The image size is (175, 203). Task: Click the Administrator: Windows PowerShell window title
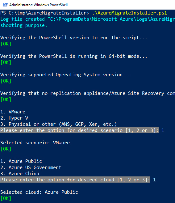(x=38, y=5)
